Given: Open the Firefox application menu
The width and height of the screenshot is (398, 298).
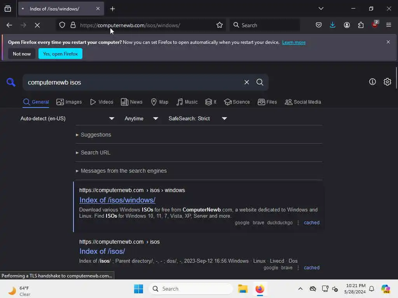Looking at the screenshot, I should pyautogui.click(x=389, y=25).
